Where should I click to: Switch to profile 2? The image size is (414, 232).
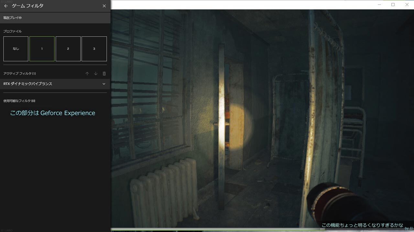(x=68, y=49)
